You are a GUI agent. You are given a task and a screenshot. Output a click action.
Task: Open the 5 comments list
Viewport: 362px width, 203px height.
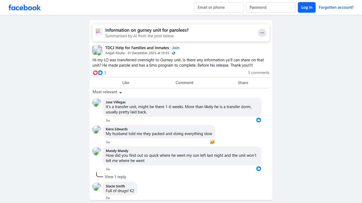[258, 73]
